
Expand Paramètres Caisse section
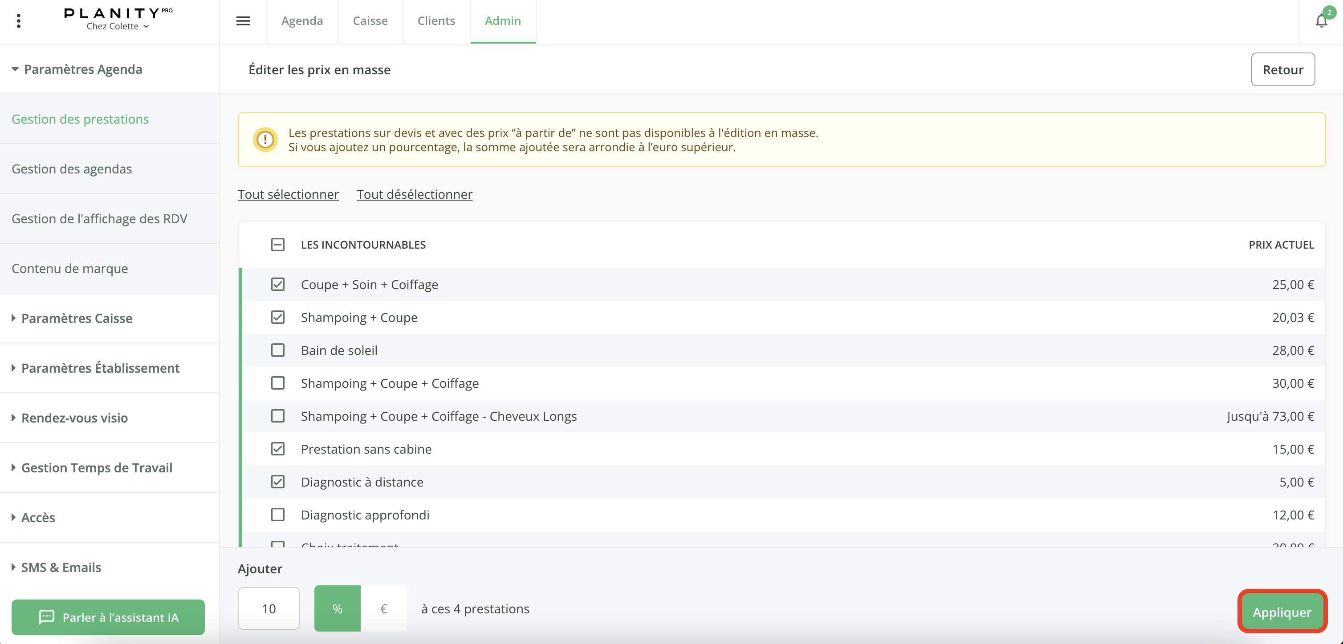click(77, 318)
